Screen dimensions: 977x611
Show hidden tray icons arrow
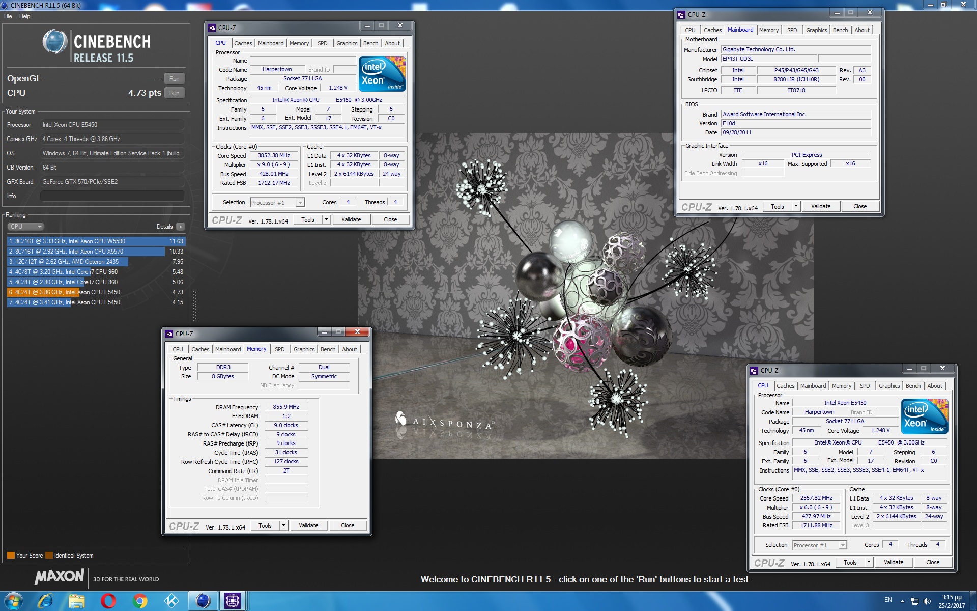tap(902, 601)
